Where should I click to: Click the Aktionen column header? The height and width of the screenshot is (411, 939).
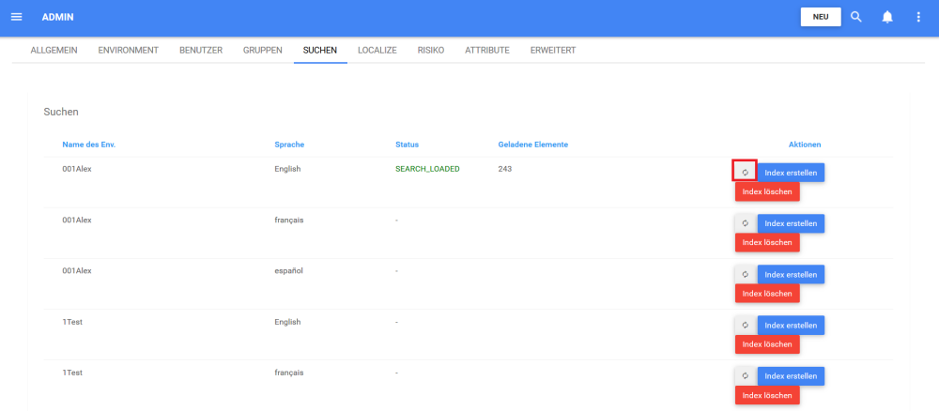[805, 145]
